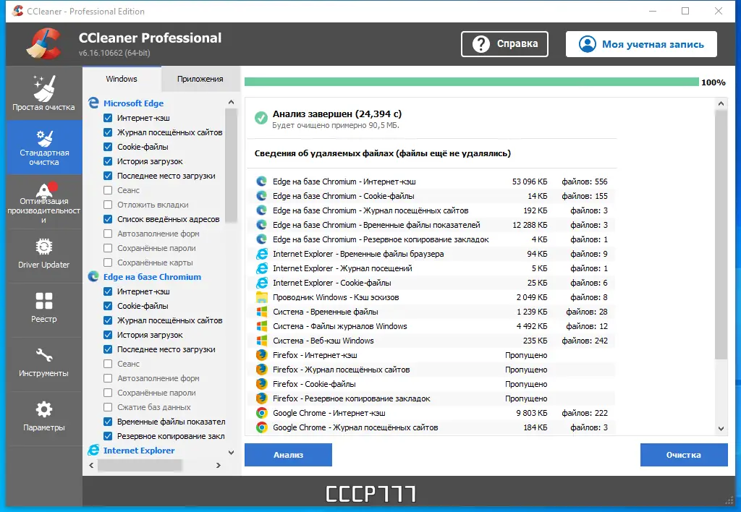Click folder icon of Проводник Windows Кэш эскизов
This screenshot has height=512, width=741.
pos(261,297)
